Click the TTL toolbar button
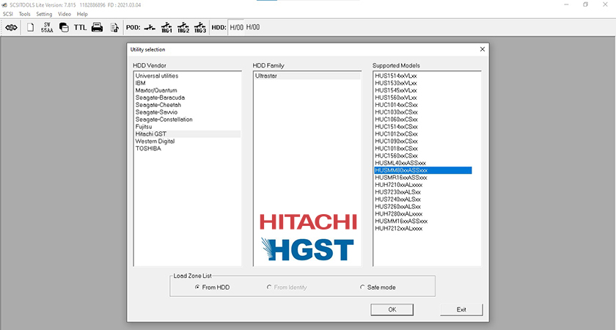 pos(80,28)
